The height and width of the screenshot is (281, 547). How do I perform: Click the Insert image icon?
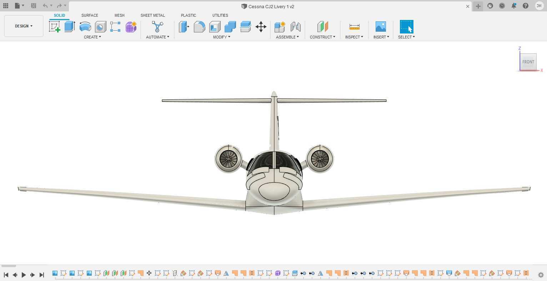tap(381, 27)
